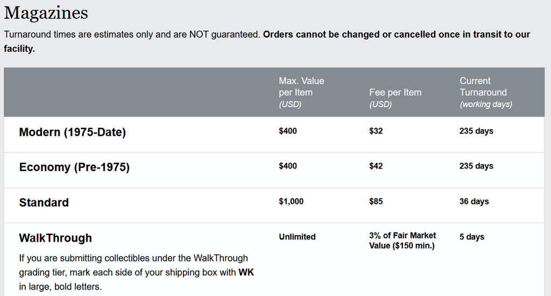Click the bold WK text in instructions
This screenshot has width=551, height=296.
[246, 272]
